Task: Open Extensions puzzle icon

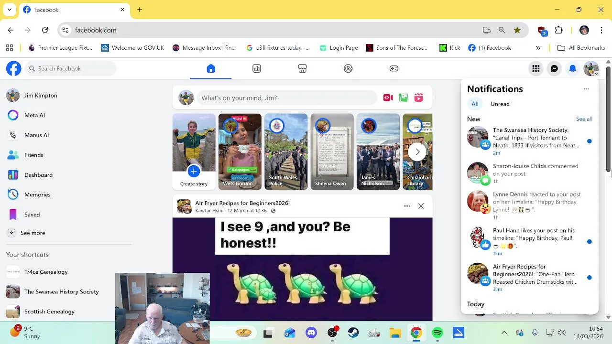Action: 559,30
